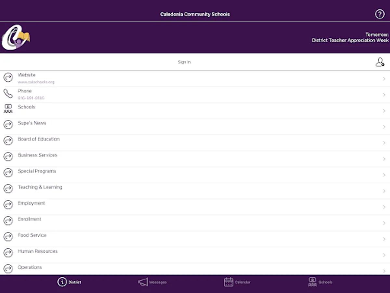Open the Enrollment entry
The width and height of the screenshot is (390, 293).
tap(195, 223)
